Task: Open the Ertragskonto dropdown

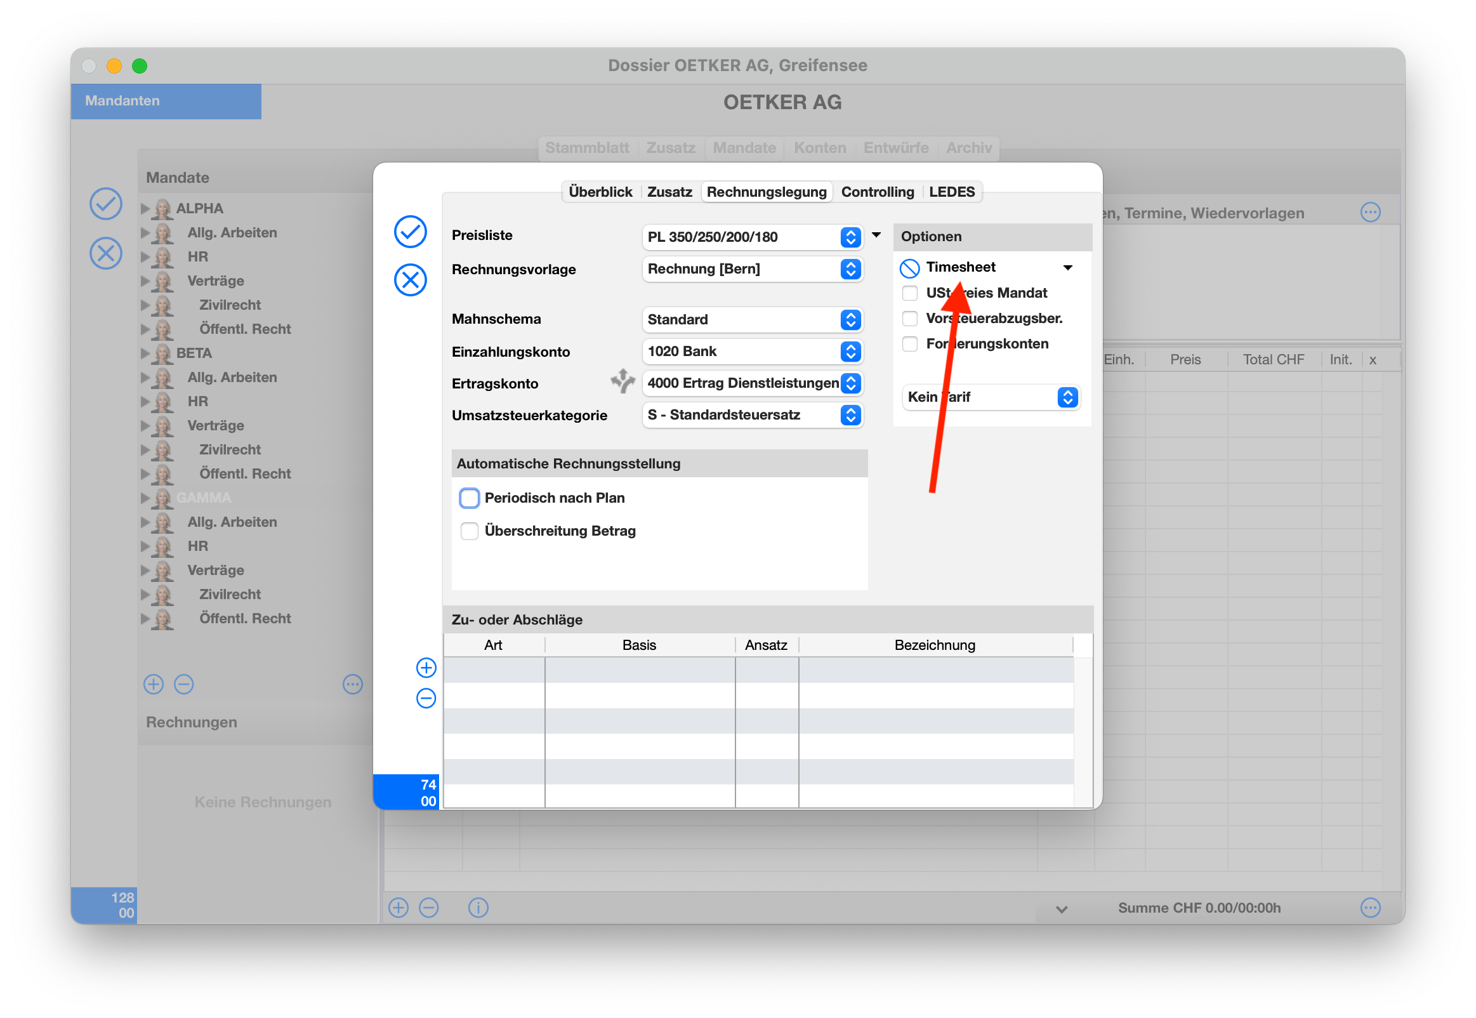Action: point(753,383)
